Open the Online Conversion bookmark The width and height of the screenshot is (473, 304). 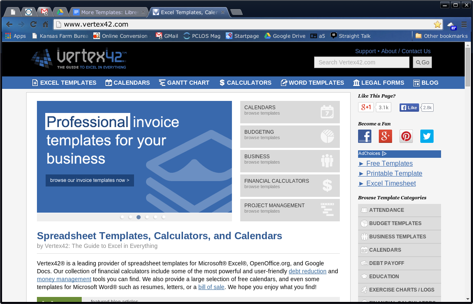pyautogui.click(x=121, y=36)
